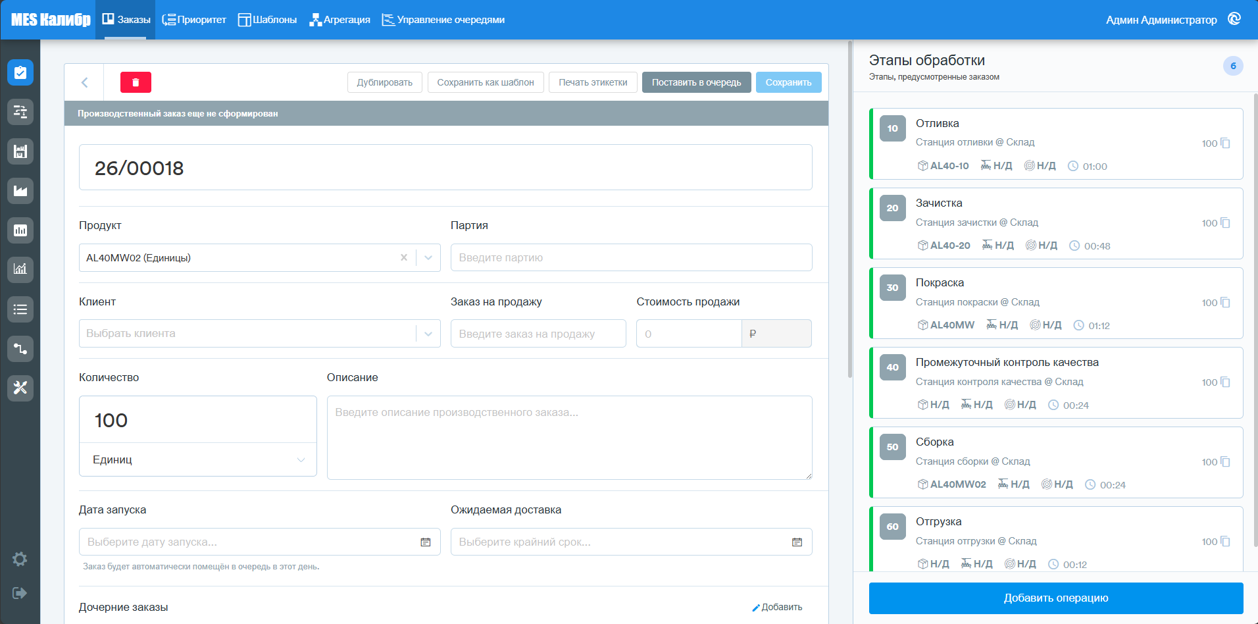Viewport: 1258px width, 624px height.
Task: Open the factory sidebar icon
Action: tap(20, 191)
